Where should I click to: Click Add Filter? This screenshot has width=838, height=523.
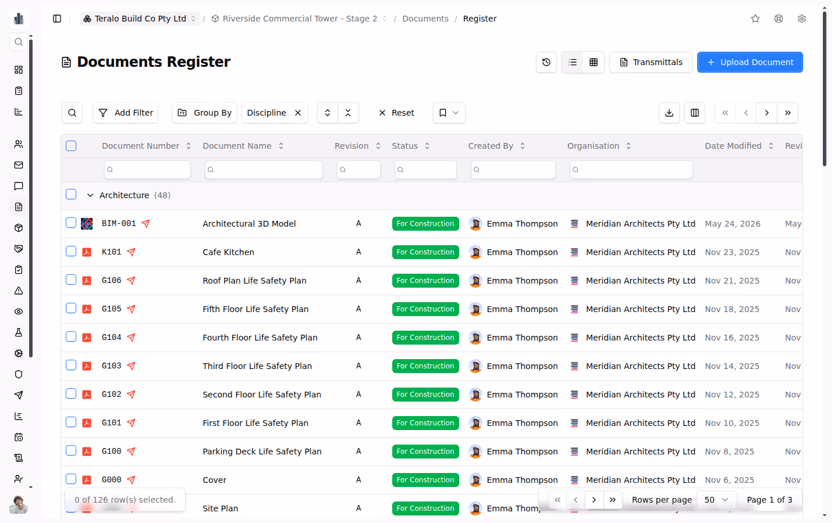126,113
